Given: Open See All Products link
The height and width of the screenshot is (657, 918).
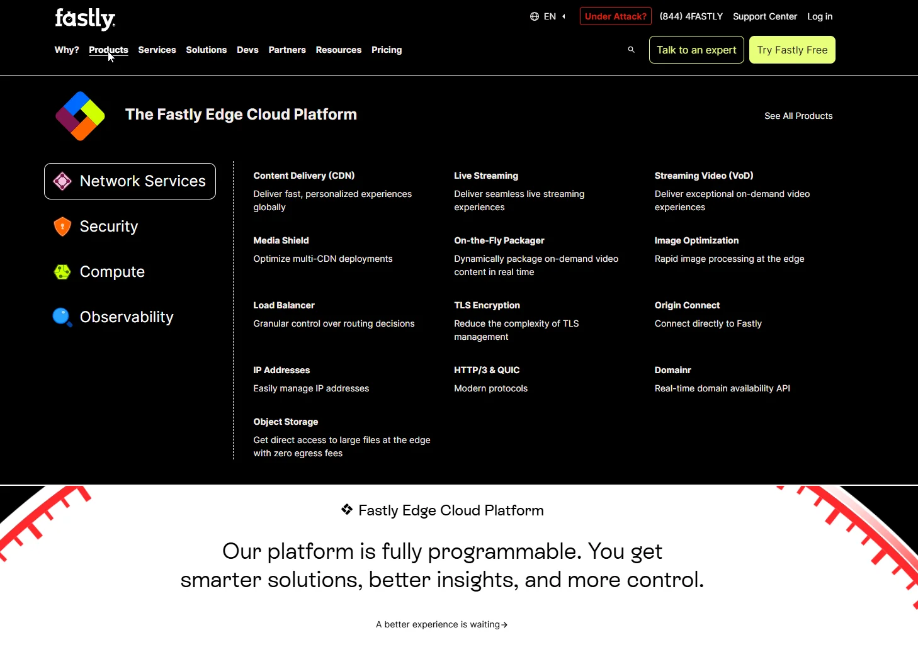Looking at the screenshot, I should 798,116.
